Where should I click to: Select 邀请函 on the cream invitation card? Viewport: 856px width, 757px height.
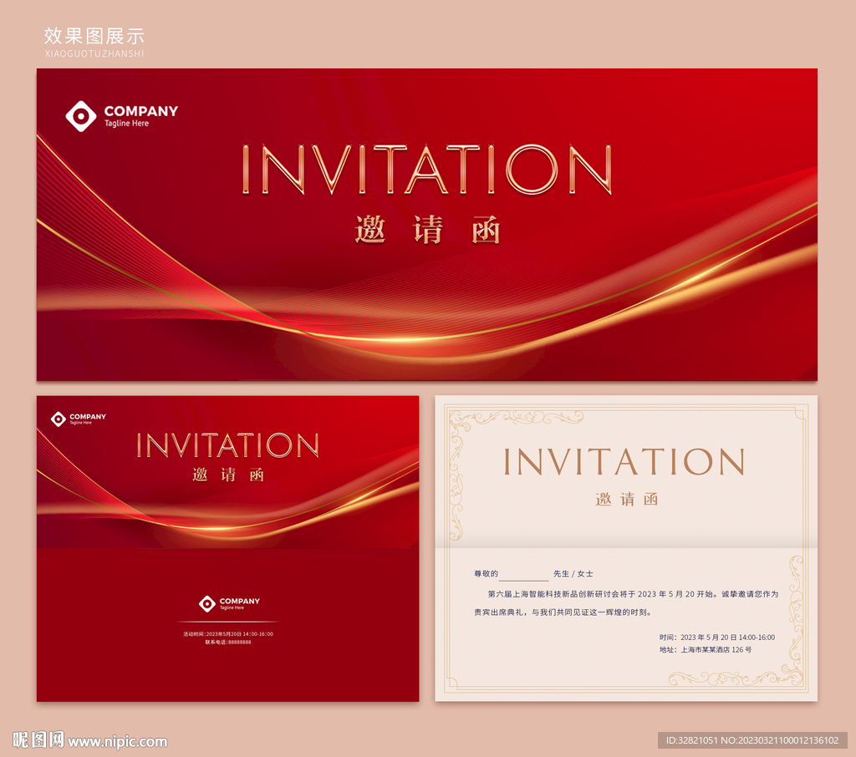(x=627, y=499)
